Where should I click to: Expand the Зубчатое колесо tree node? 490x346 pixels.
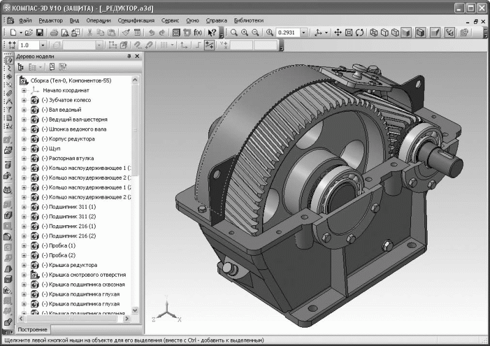(x=24, y=100)
